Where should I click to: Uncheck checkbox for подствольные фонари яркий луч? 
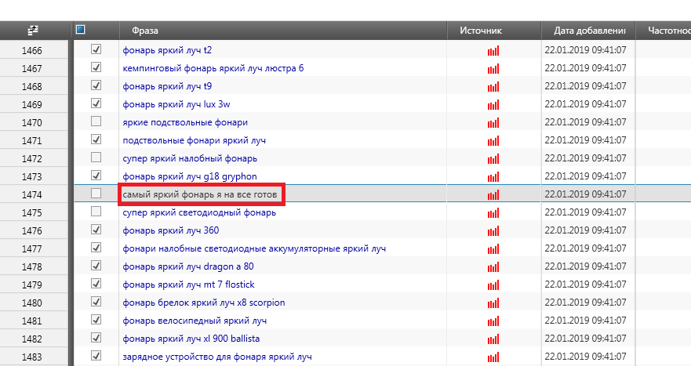[96, 140]
